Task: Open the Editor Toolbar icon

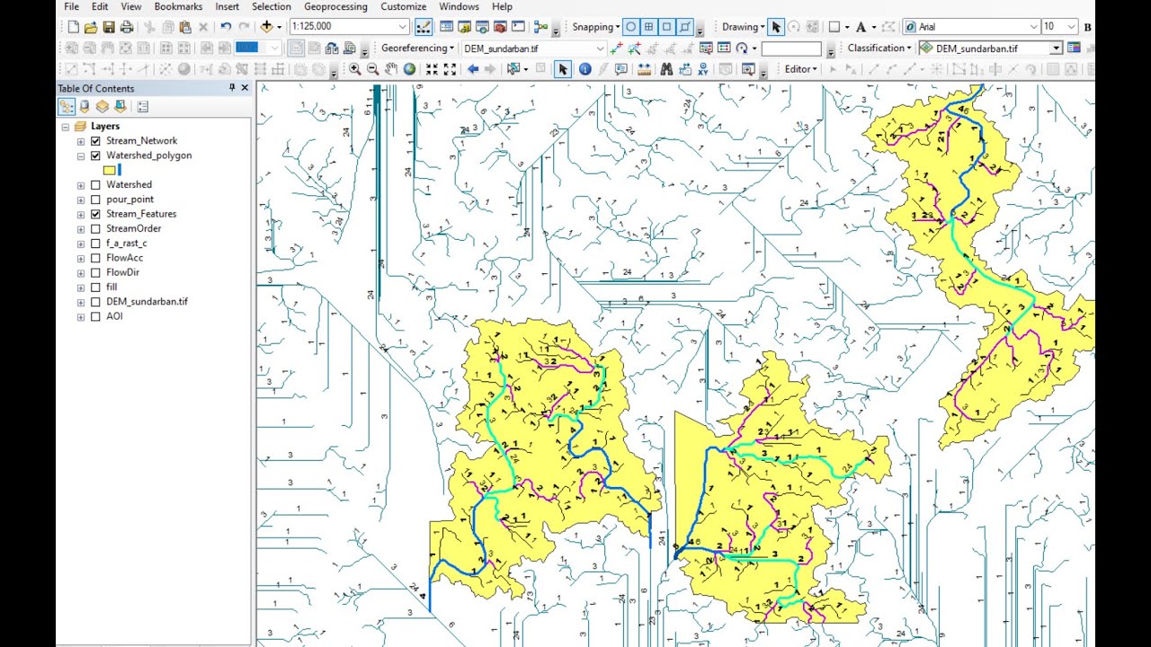Action: (x=424, y=27)
